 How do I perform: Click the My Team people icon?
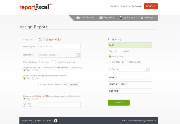pos(101,17)
